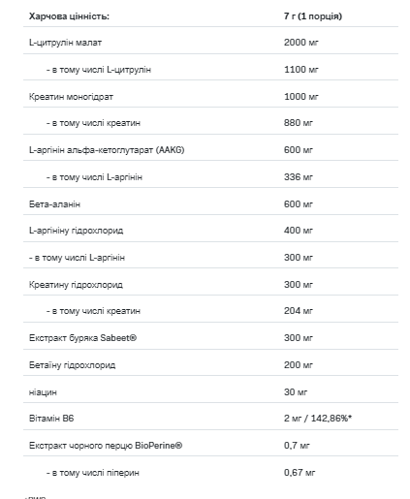Click 'L-аргінін альфа-кетоглутарат (AAKG)' label
Screen dimensions: 410x499
(x=107, y=150)
